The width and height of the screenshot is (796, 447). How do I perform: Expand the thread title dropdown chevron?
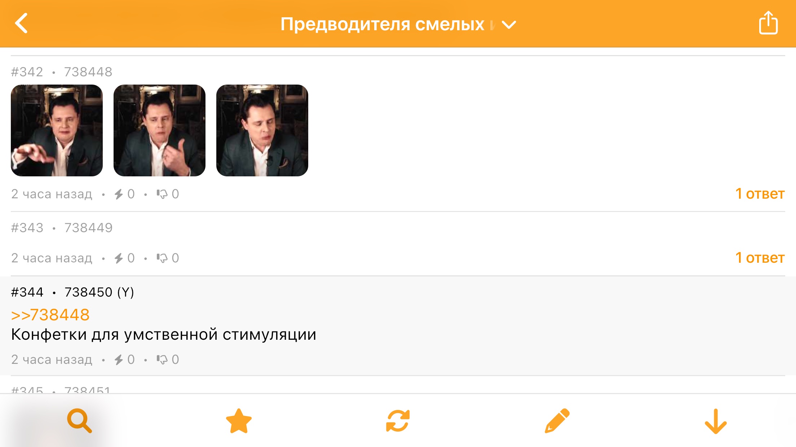(509, 24)
